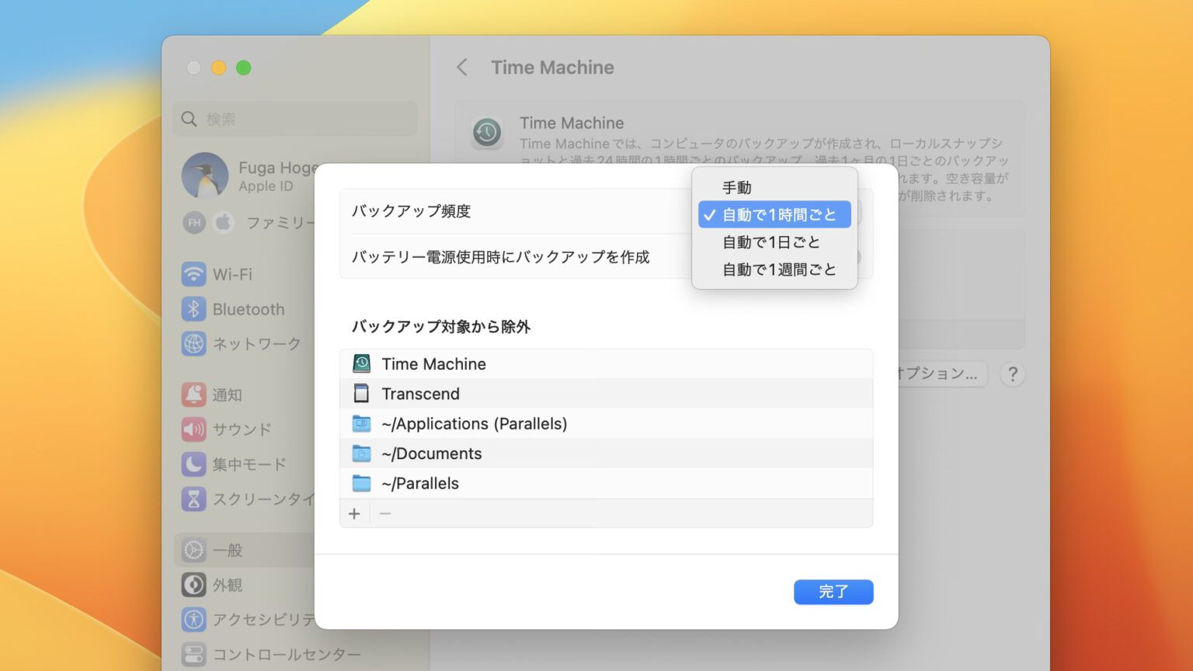Click the question mark help button
1193x671 pixels.
[1012, 374]
